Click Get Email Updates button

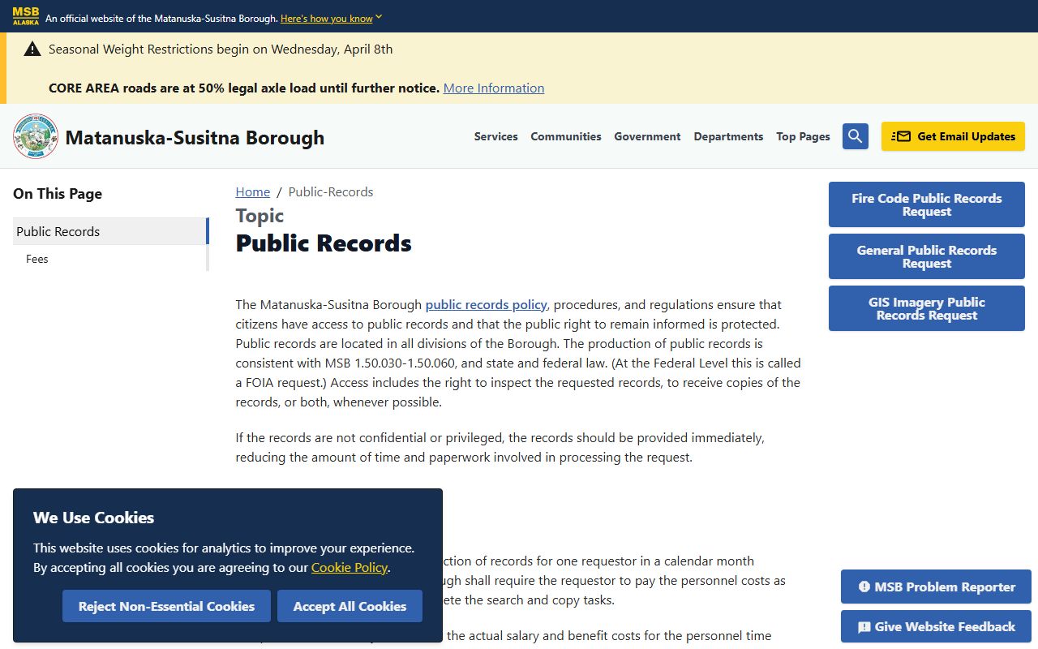pos(953,136)
